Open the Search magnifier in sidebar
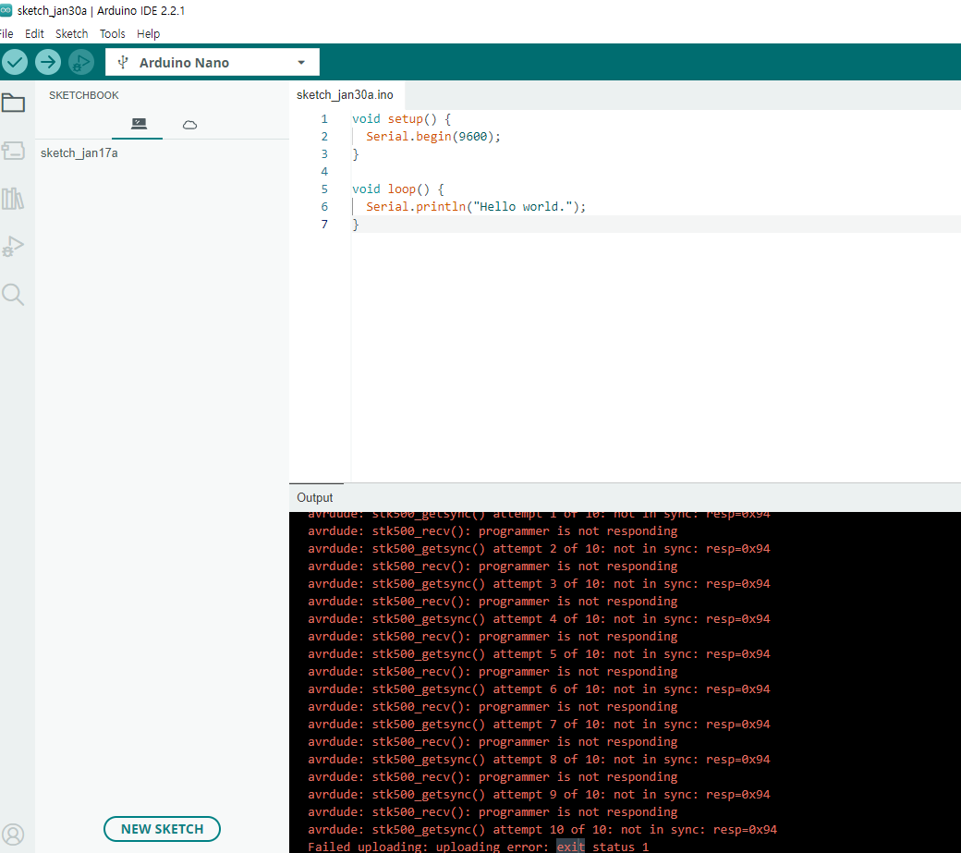The height and width of the screenshot is (853, 961). click(14, 295)
